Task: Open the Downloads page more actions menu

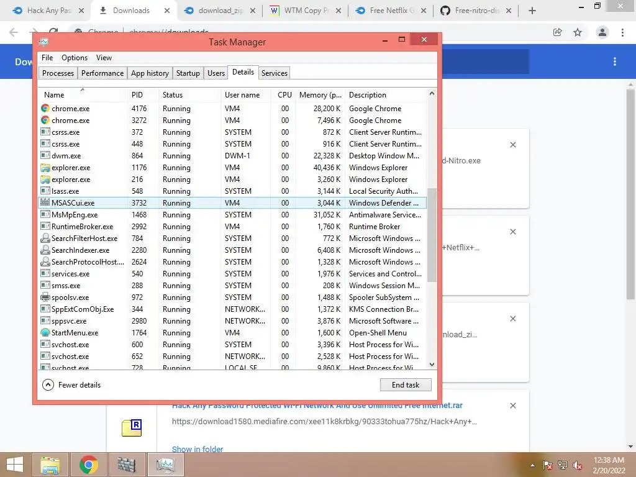Action: tap(615, 61)
